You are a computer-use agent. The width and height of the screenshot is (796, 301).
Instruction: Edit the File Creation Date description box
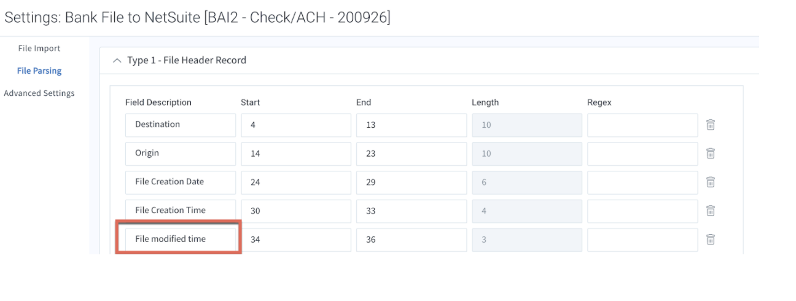tap(181, 182)
